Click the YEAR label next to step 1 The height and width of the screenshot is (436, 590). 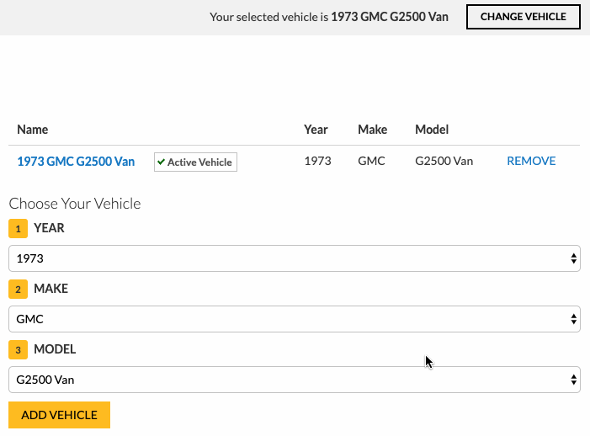(49, 228)
